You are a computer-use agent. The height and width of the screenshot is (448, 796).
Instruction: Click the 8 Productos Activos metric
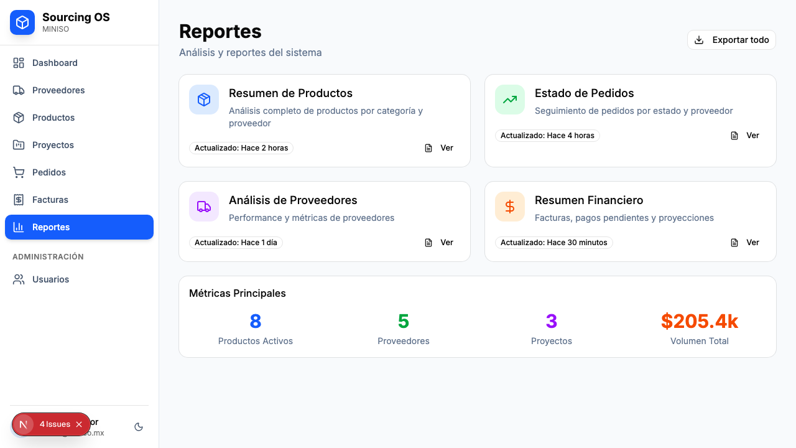pyautogui.click(x=256, y=329)
